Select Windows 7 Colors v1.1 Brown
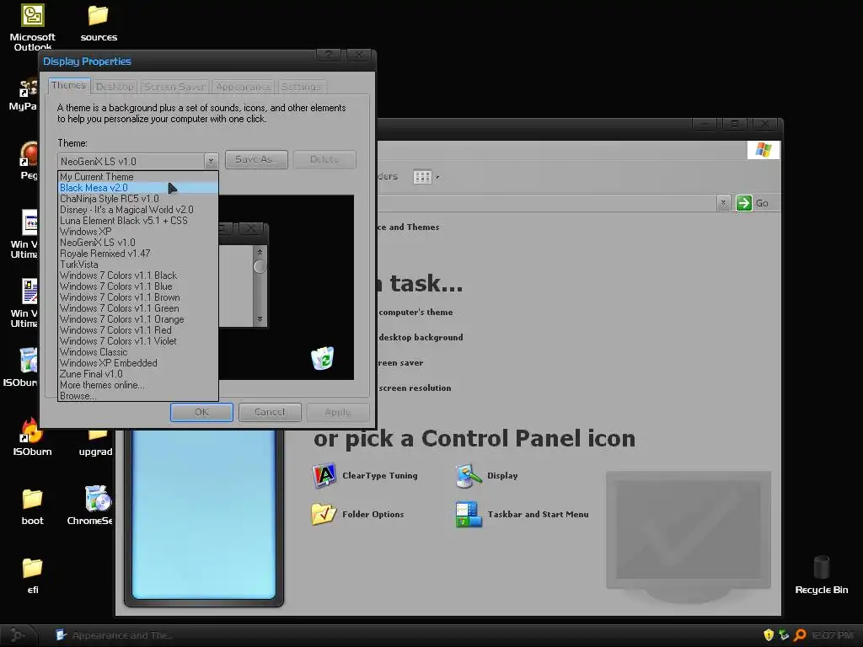Screen dimensions: 863x647 pyautogui.click(x=138, y=297)
